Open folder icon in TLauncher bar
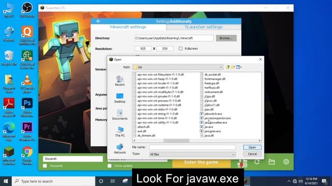 pyautogui.click(x=271, y=162)
